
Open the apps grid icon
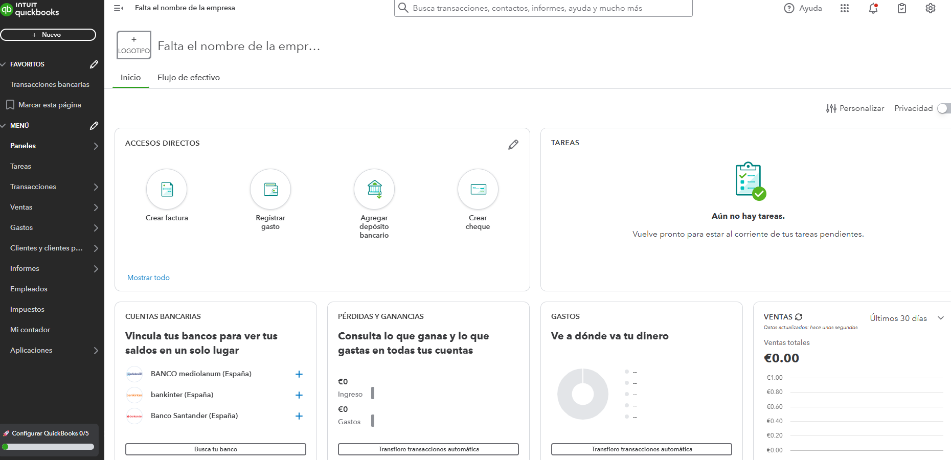click(845, 8)
